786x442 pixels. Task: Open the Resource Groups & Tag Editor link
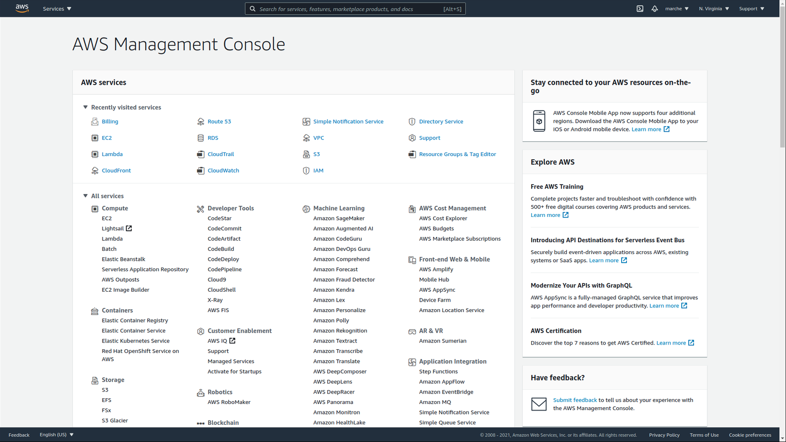tap(457, 154)
